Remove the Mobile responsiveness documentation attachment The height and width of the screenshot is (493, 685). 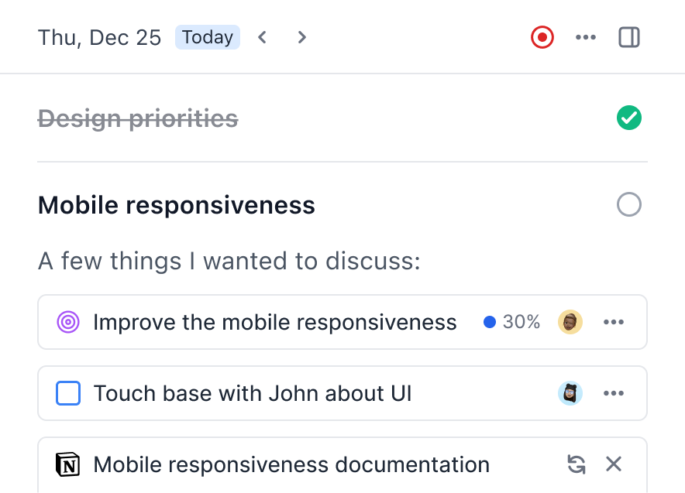click(614, 464)
